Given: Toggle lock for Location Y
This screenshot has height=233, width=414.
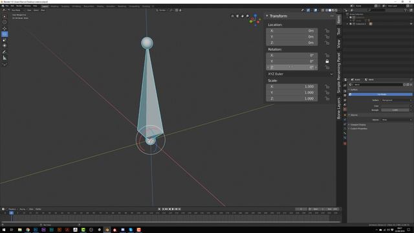Looking at the screenshot, I should coord(327,37).
